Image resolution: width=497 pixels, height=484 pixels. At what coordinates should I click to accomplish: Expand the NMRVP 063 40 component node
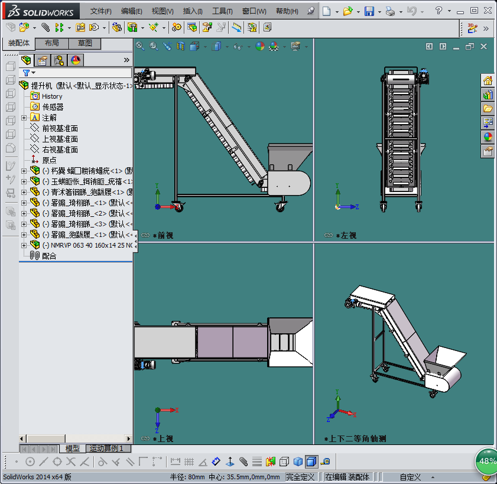click(x=24, y=245)
